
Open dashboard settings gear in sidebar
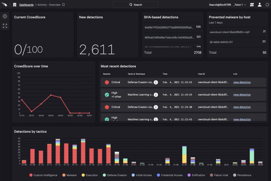pos(5,16)
